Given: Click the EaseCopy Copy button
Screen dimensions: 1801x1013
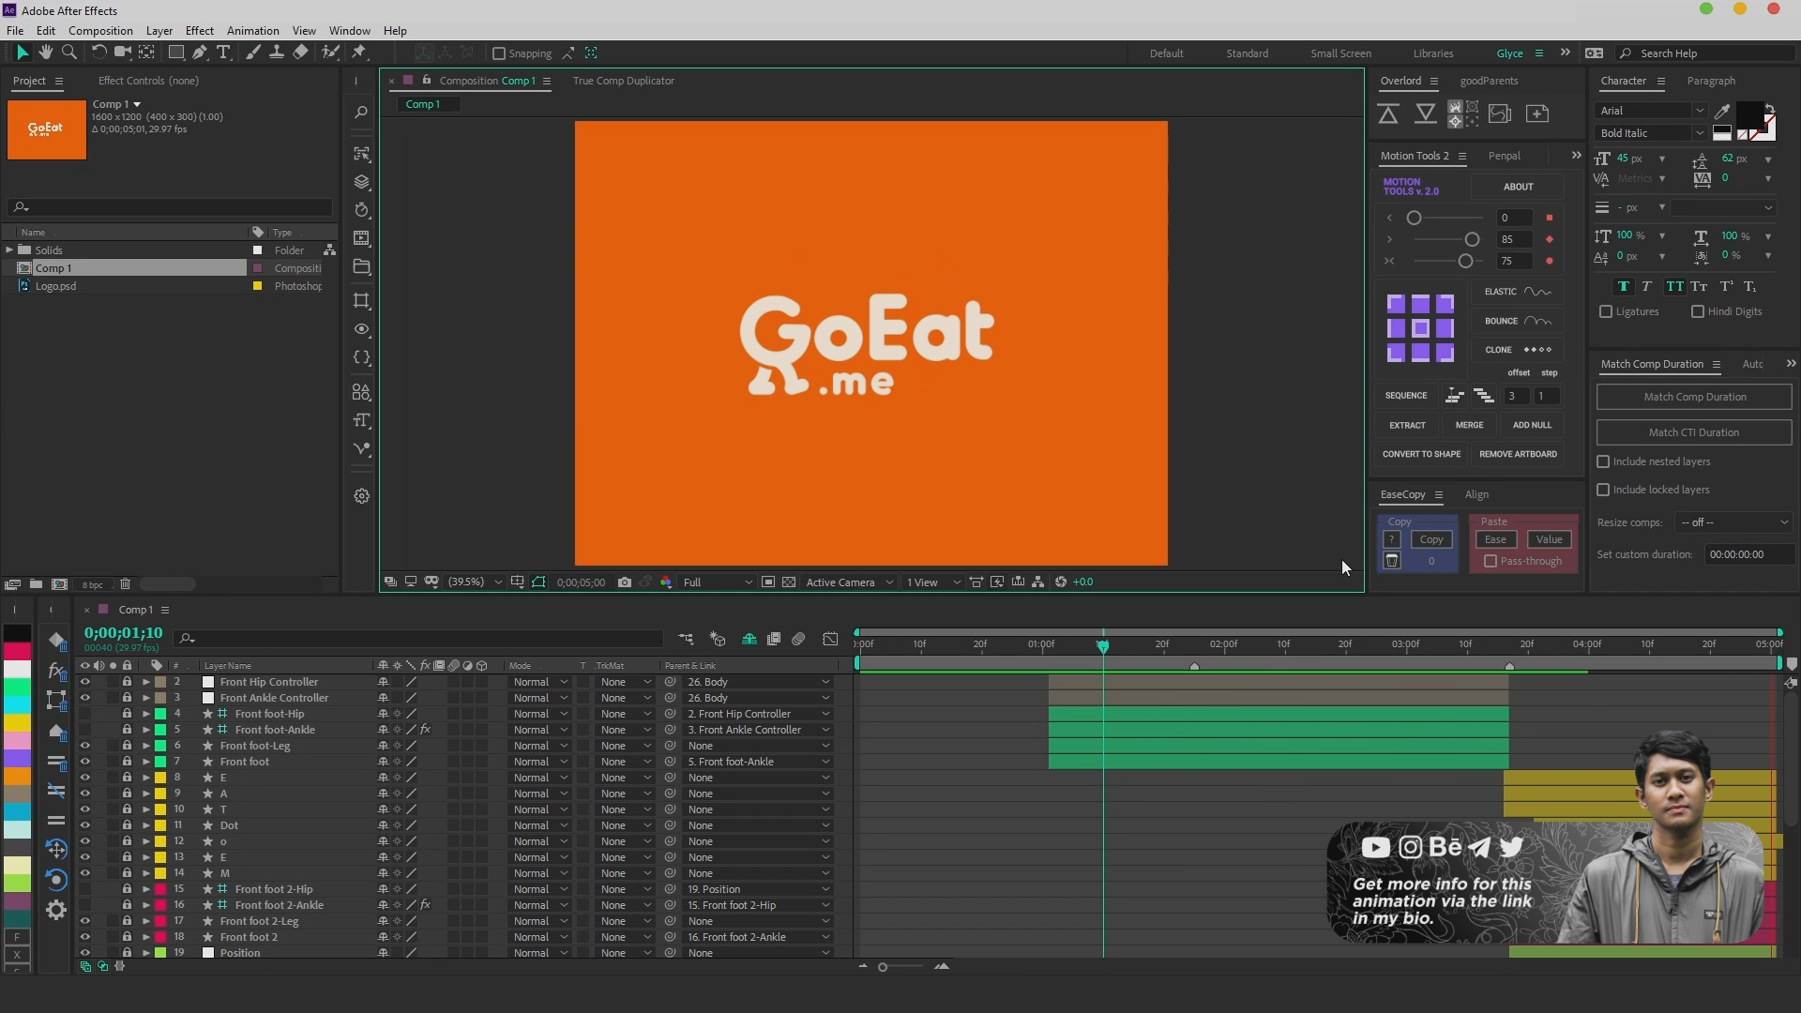Looking at the screenshot, I should (x=1431, y=539).
